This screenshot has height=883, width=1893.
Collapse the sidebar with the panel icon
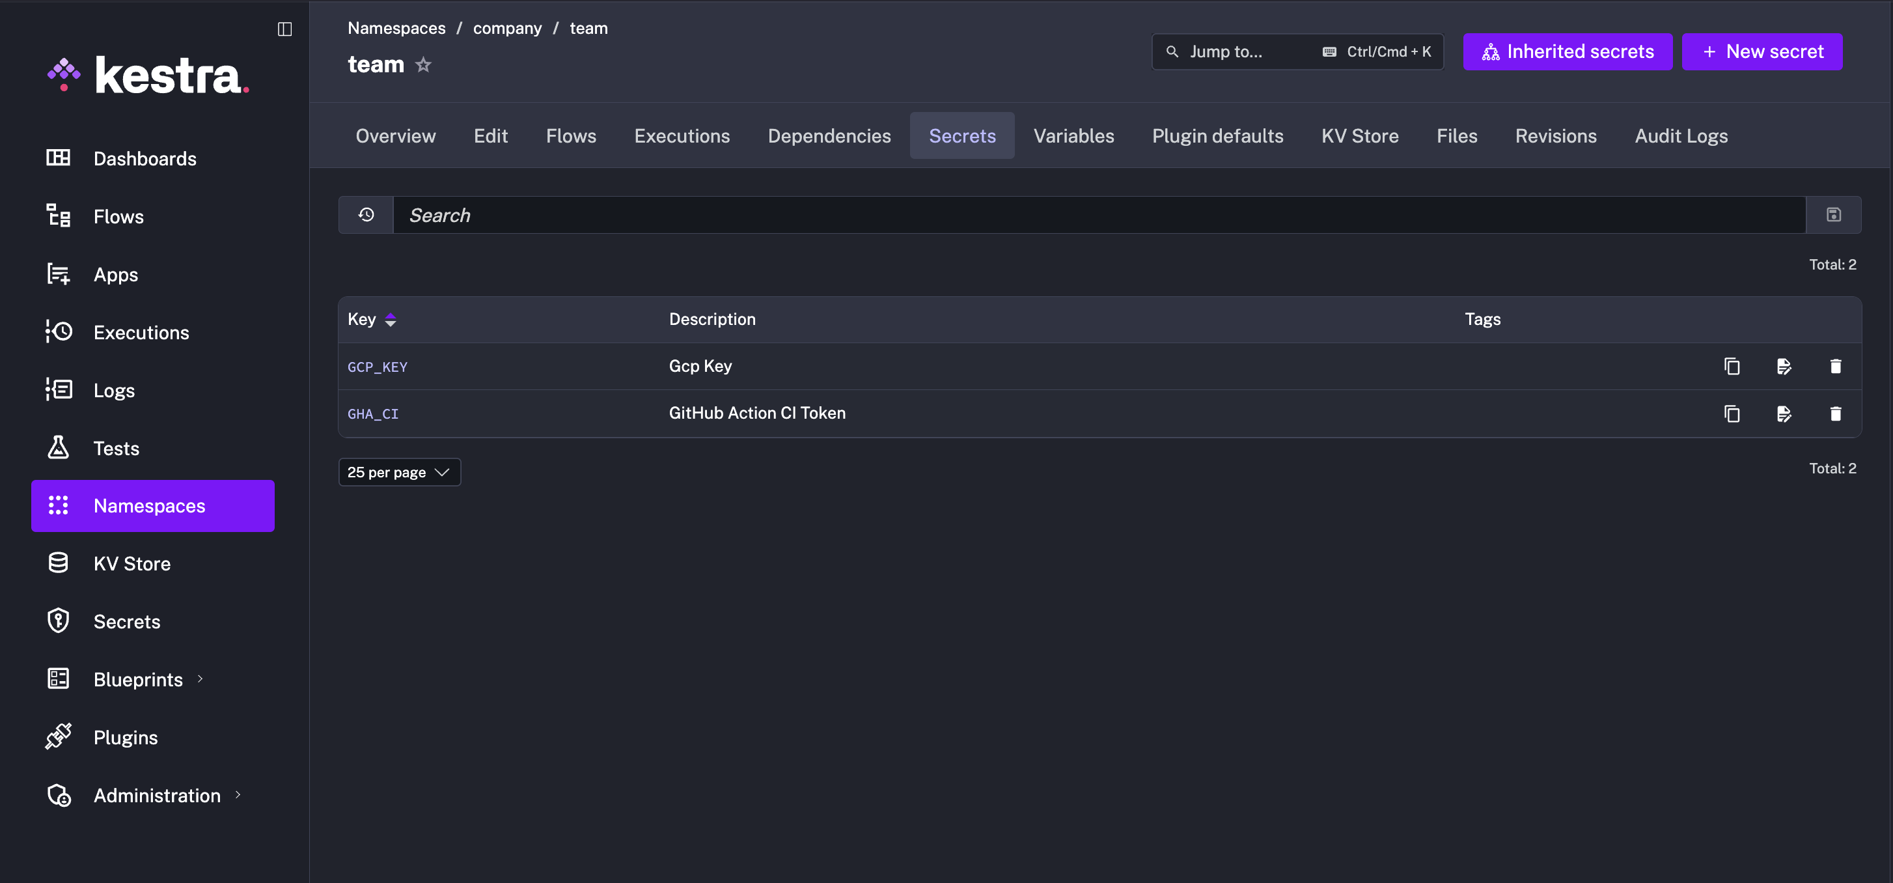tap(284, 29)
